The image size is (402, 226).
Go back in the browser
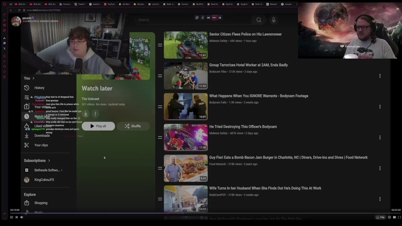point(10,10)
